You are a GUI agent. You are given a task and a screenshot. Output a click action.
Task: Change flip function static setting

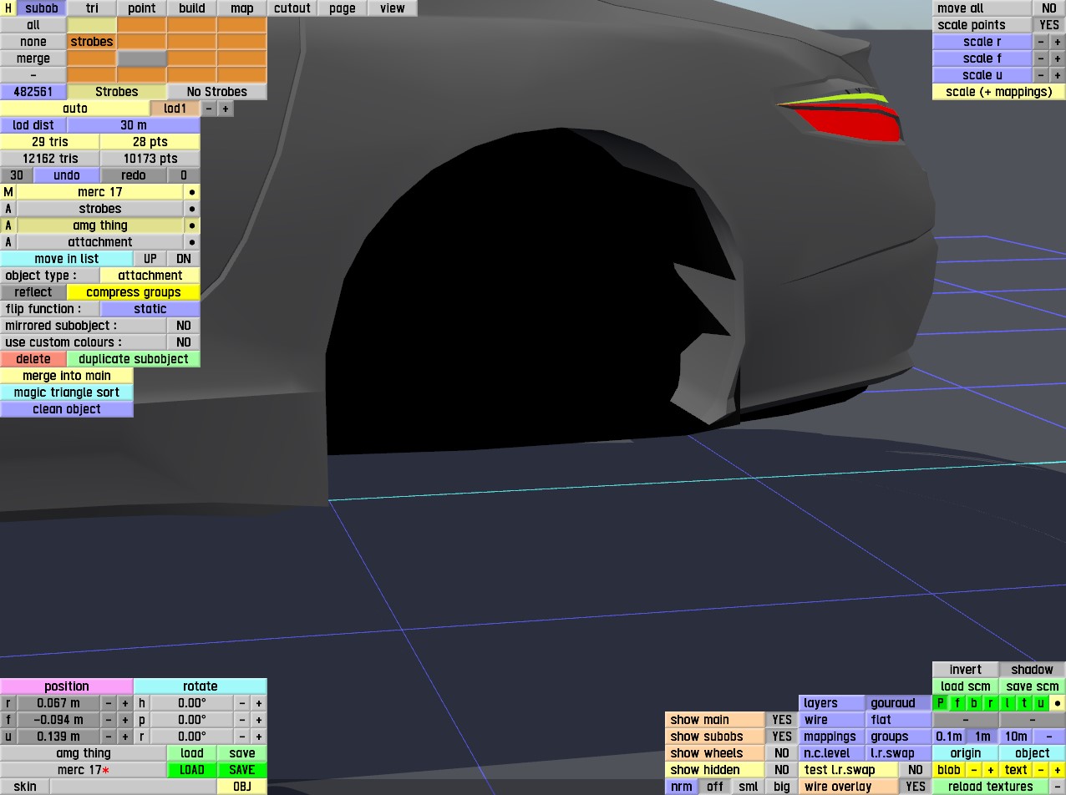pyautogui.click(x=150, y=309)
